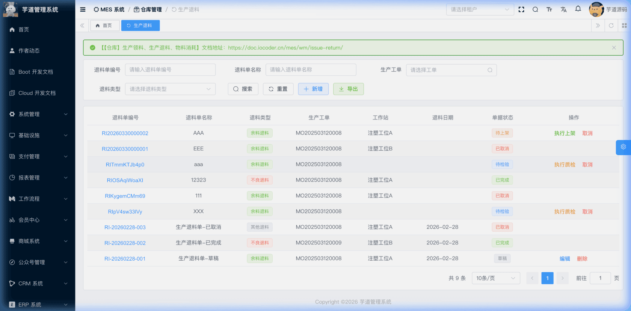Expand 基础设施 sidebar menu
The height and width of the screenshot is (311, 631).
tap(38, 135)
